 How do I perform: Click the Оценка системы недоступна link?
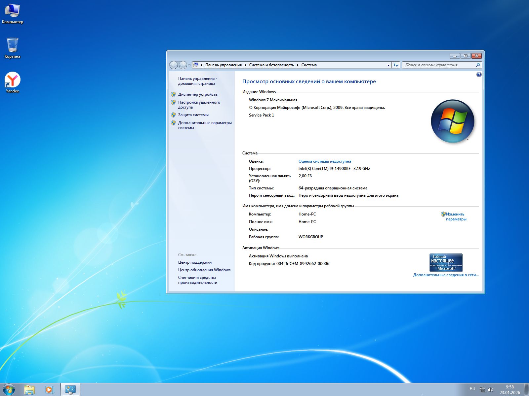click(325, 161)
